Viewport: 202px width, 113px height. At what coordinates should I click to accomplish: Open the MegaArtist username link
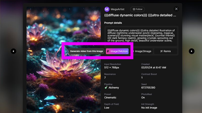coord(117,9)
